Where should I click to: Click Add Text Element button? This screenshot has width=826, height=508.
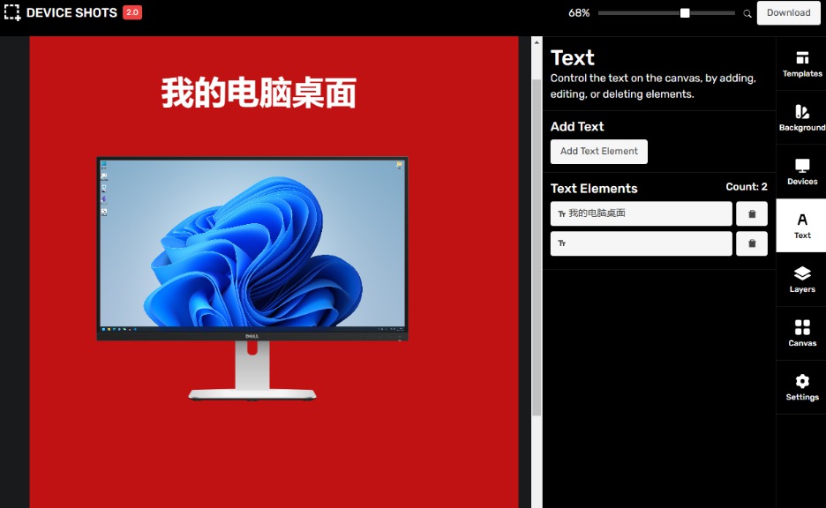click(x=599, y=152)
